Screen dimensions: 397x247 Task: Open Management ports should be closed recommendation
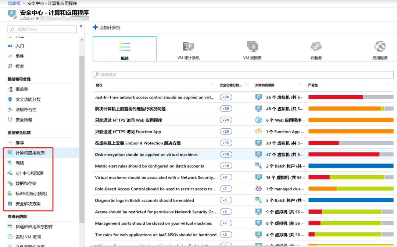pos(153,223)
